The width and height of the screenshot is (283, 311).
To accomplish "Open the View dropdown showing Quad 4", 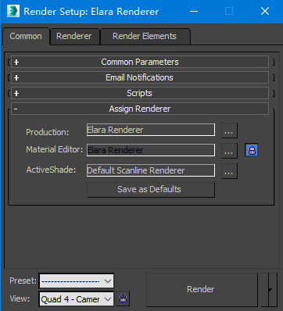I will tap(77, 299).
